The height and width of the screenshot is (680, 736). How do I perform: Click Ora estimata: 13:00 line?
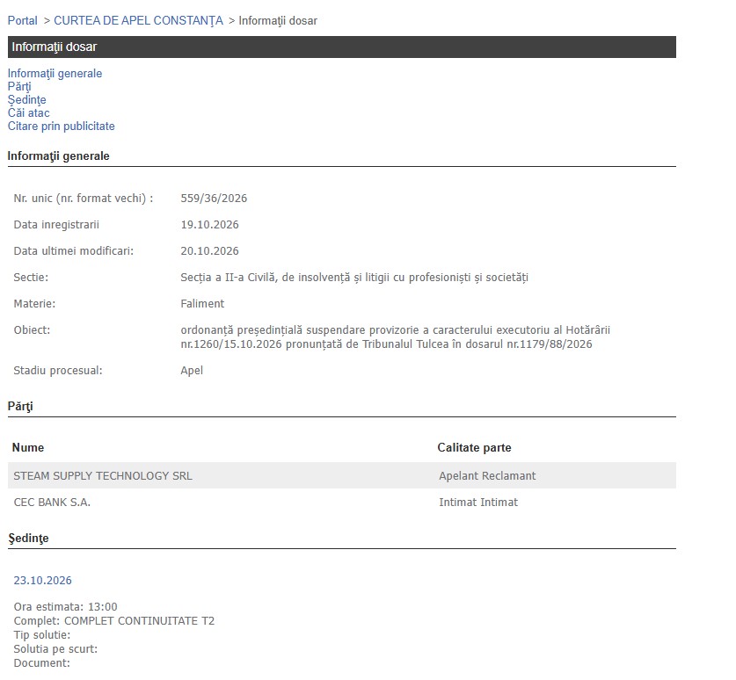(65, 606)
